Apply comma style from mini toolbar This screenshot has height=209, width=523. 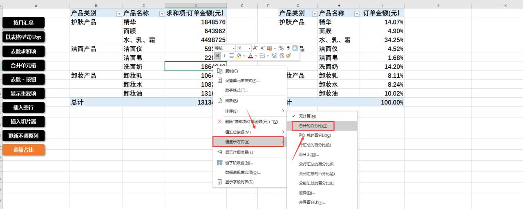tap(288, 48)
